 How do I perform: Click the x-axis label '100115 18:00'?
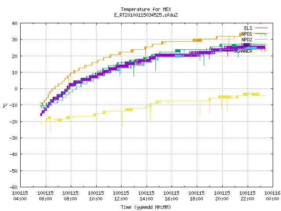[197, 196]
